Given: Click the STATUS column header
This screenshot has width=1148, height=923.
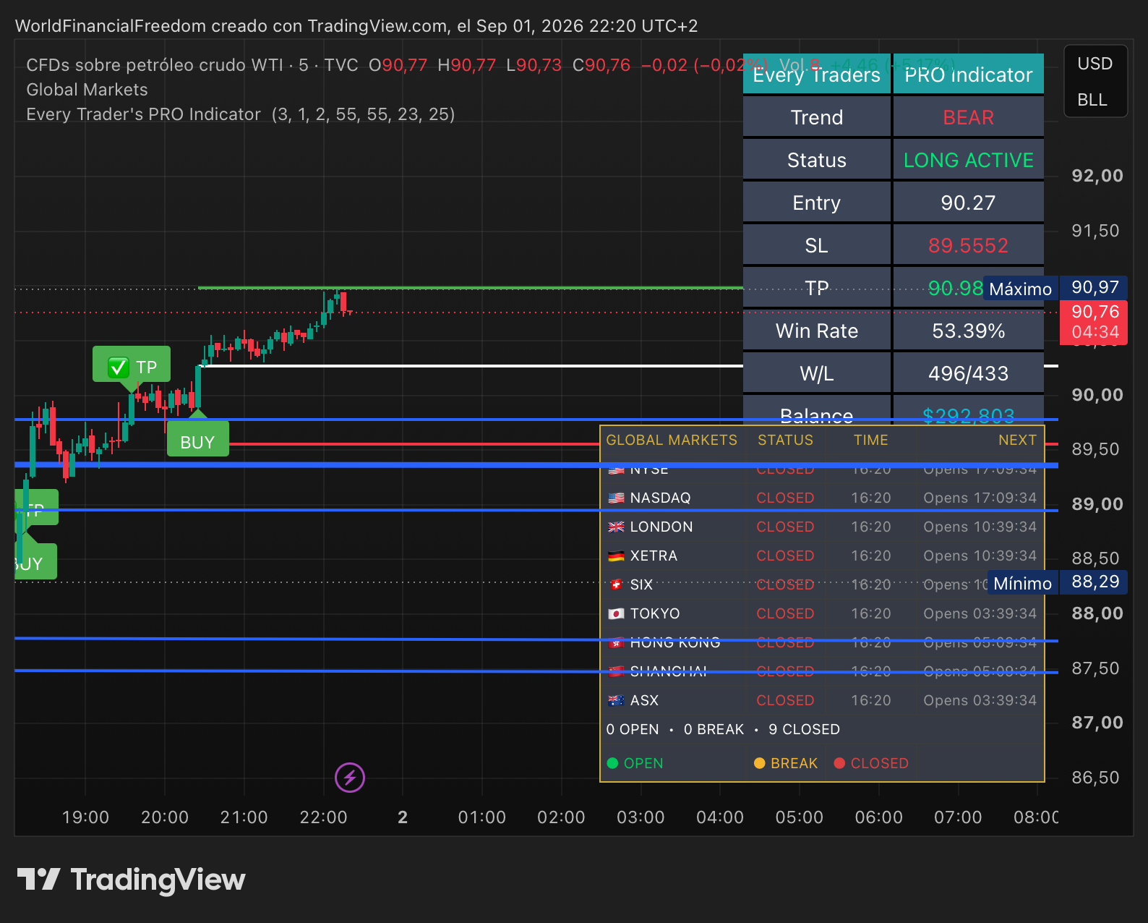Looking at the screenshot, I should [785, 440].
